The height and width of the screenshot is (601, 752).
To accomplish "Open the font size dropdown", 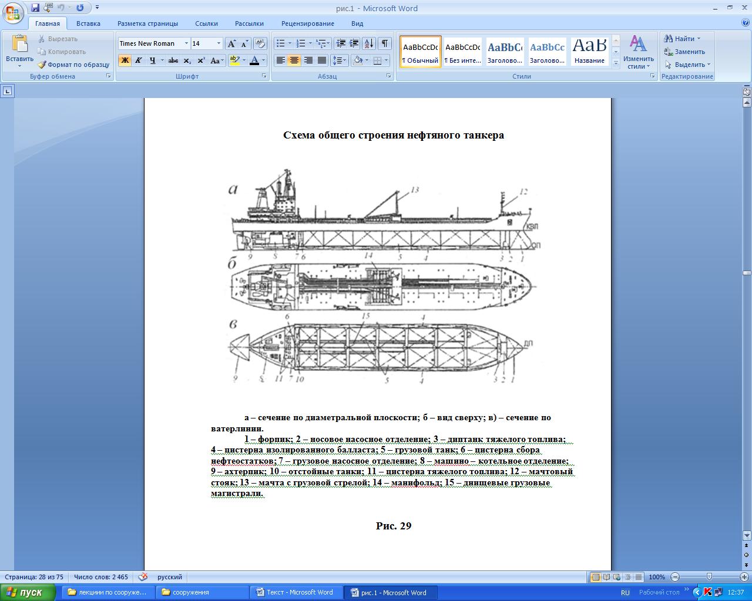I will tap(219, 43).
